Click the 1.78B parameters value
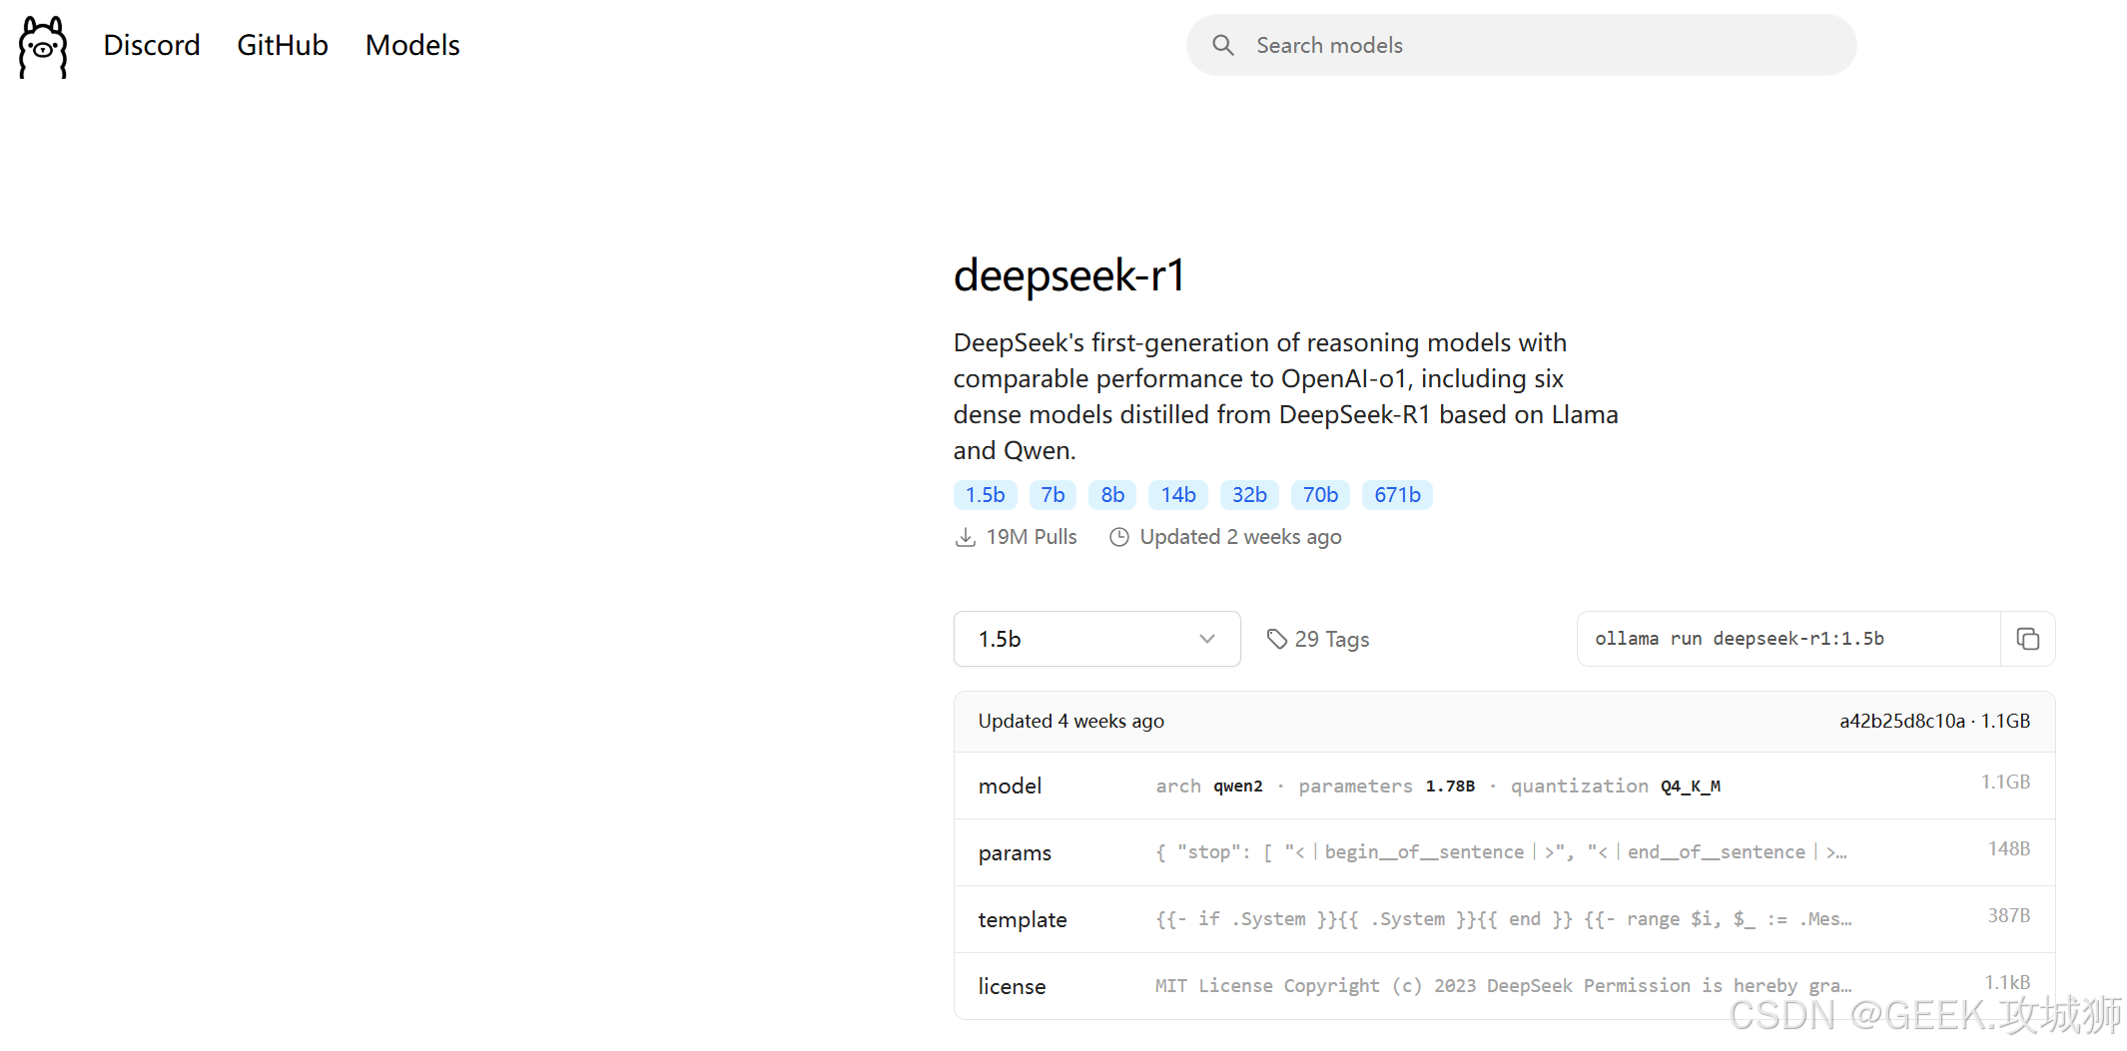2127x1051 pixels. (1450, 787)
